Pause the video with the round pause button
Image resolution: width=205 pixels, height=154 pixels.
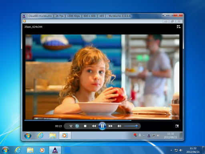tap(102, 126)
